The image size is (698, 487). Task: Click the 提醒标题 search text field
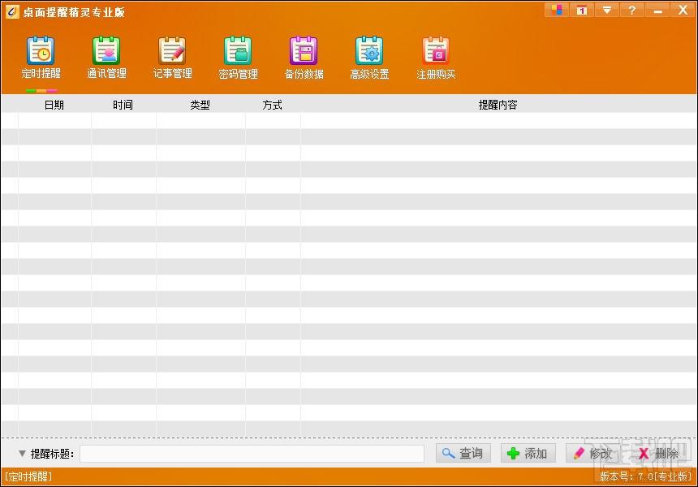coord(252,454)
